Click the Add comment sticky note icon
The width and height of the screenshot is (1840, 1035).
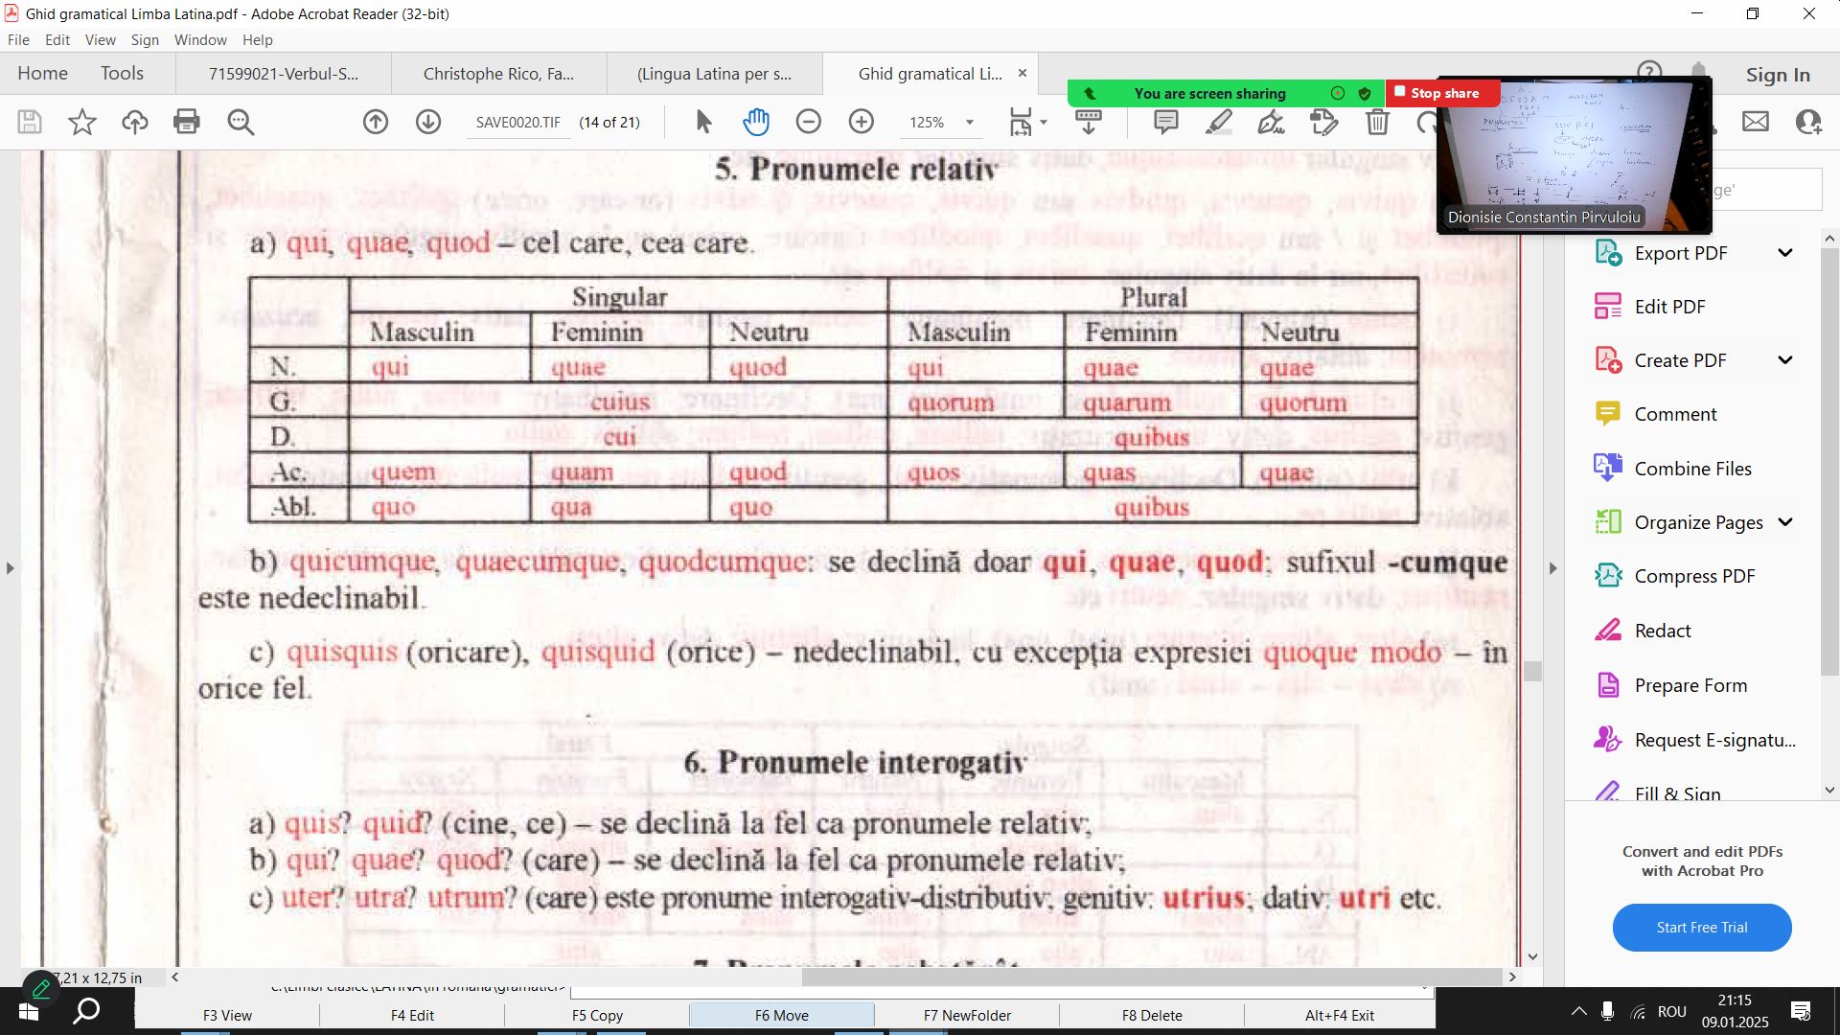(1165, 122)
